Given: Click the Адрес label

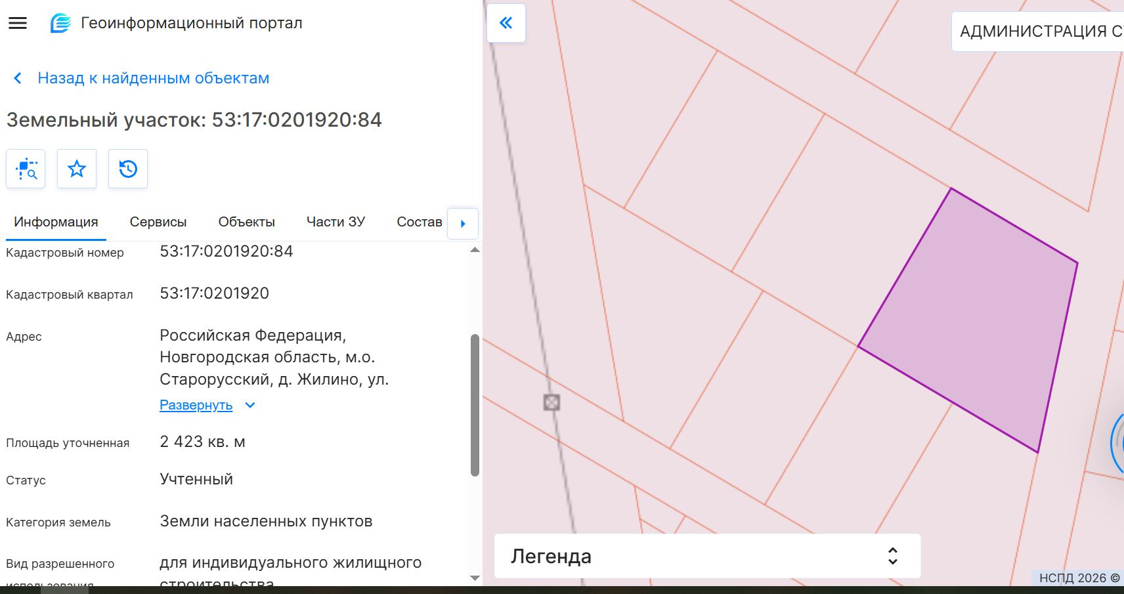Looking at the screenshot, I should pos(24,337).
